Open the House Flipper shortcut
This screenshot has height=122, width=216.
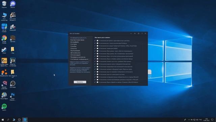(4, 96)
